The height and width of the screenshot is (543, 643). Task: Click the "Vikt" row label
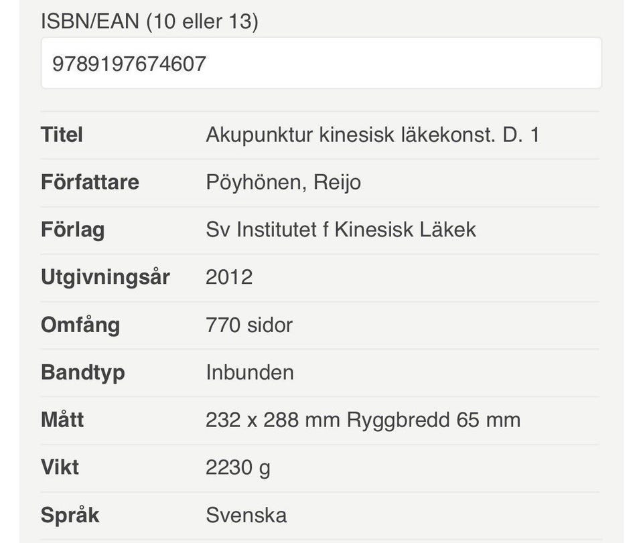[60, 467]
